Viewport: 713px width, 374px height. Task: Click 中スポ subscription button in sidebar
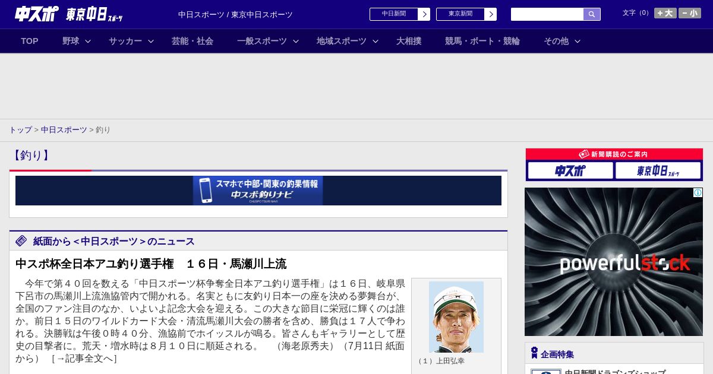click(x=570, y=170)
